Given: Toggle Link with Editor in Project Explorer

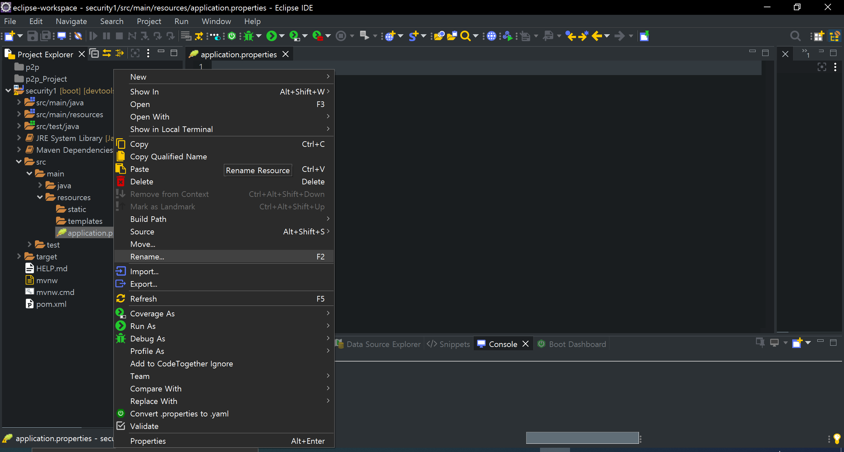Looking at the screenshot, I should (107, 53).
